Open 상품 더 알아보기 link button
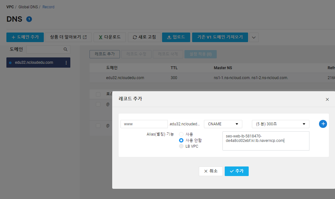Image resolution: width=335 pixels, height=199 pixels. [68, 37]
